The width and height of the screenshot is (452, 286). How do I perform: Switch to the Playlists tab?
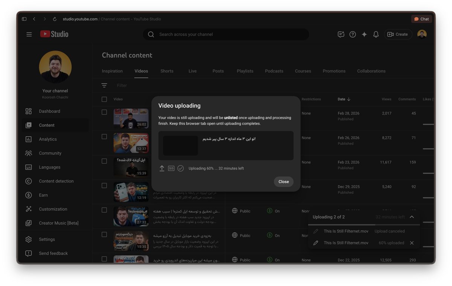[245, 71]
